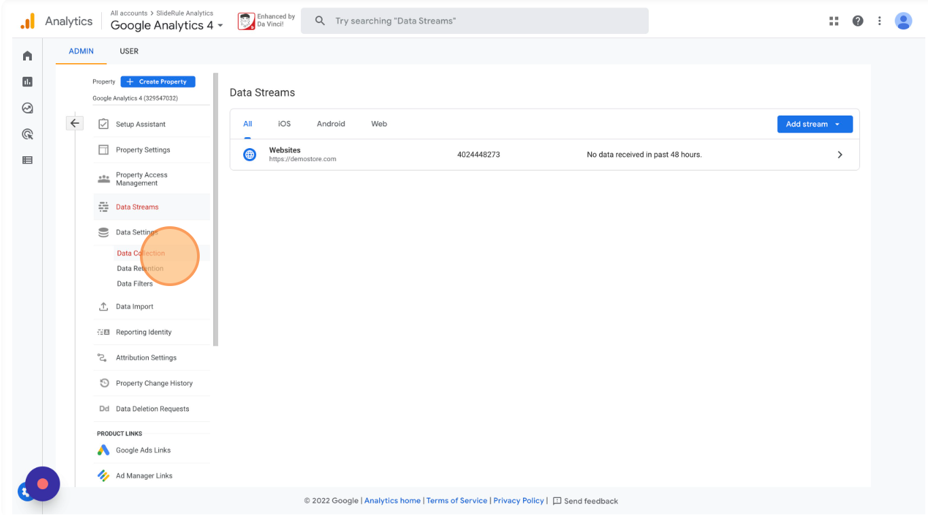
Task: Click the Home icon in left navigation
Action: (27, 56)
